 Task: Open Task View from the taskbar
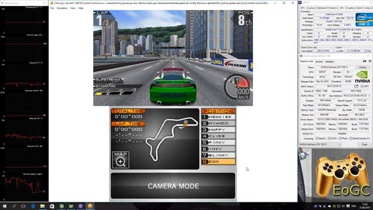[23, 206]
